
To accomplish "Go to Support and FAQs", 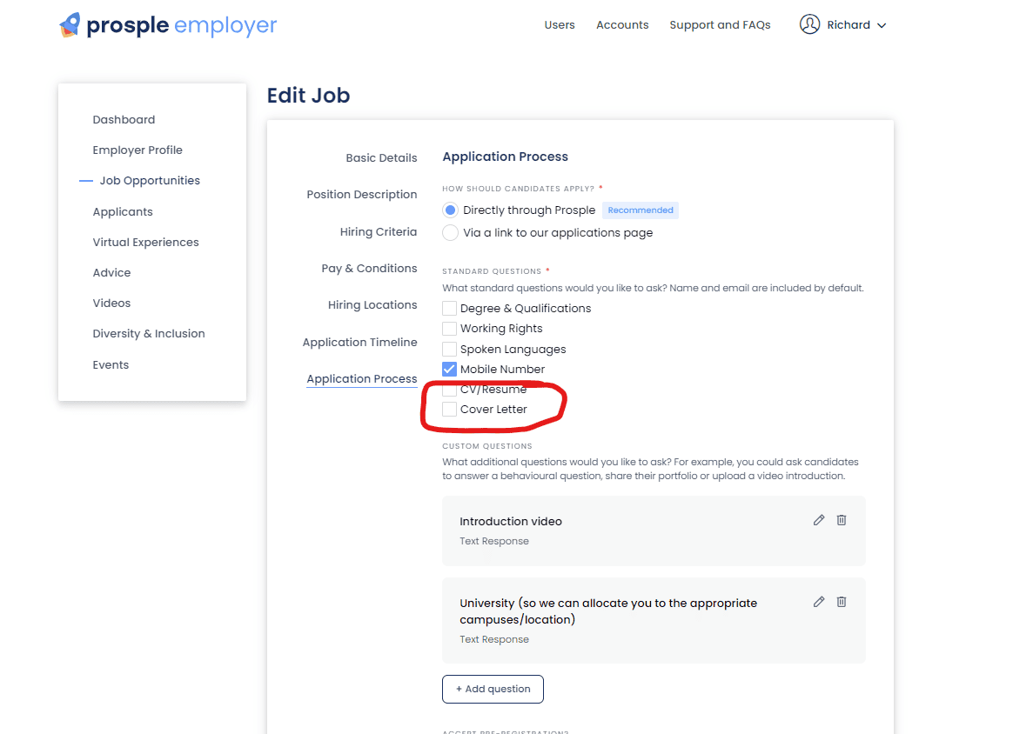I will [720, 25].
